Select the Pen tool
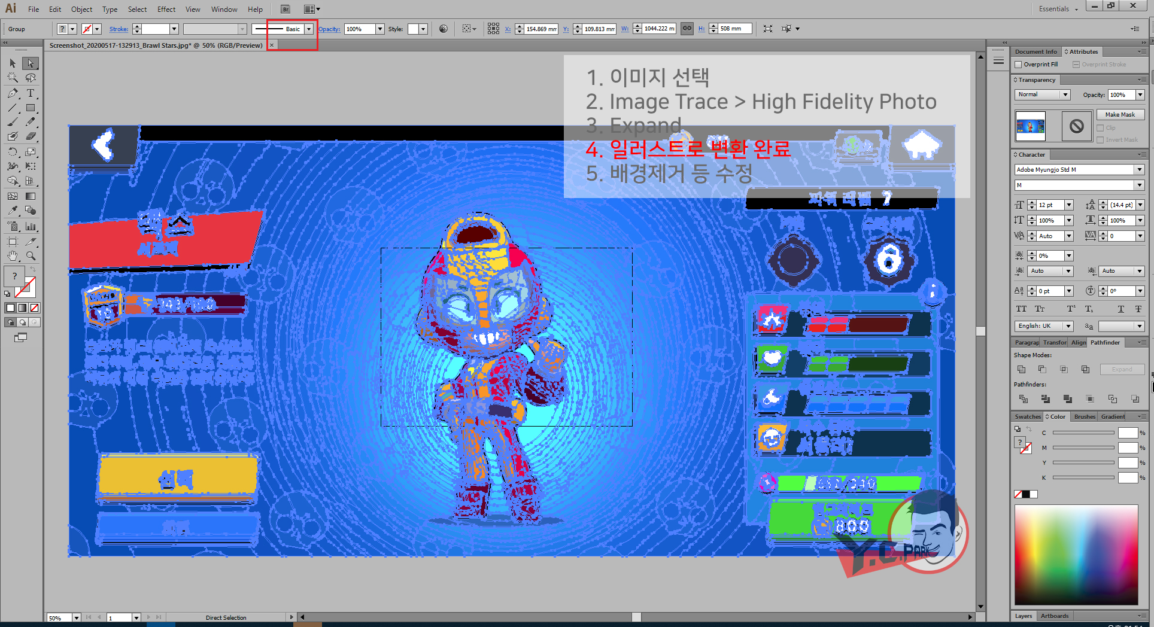The height and width of the screenshot is (627, 1154). pyautogui.click(x=13, y=93)
